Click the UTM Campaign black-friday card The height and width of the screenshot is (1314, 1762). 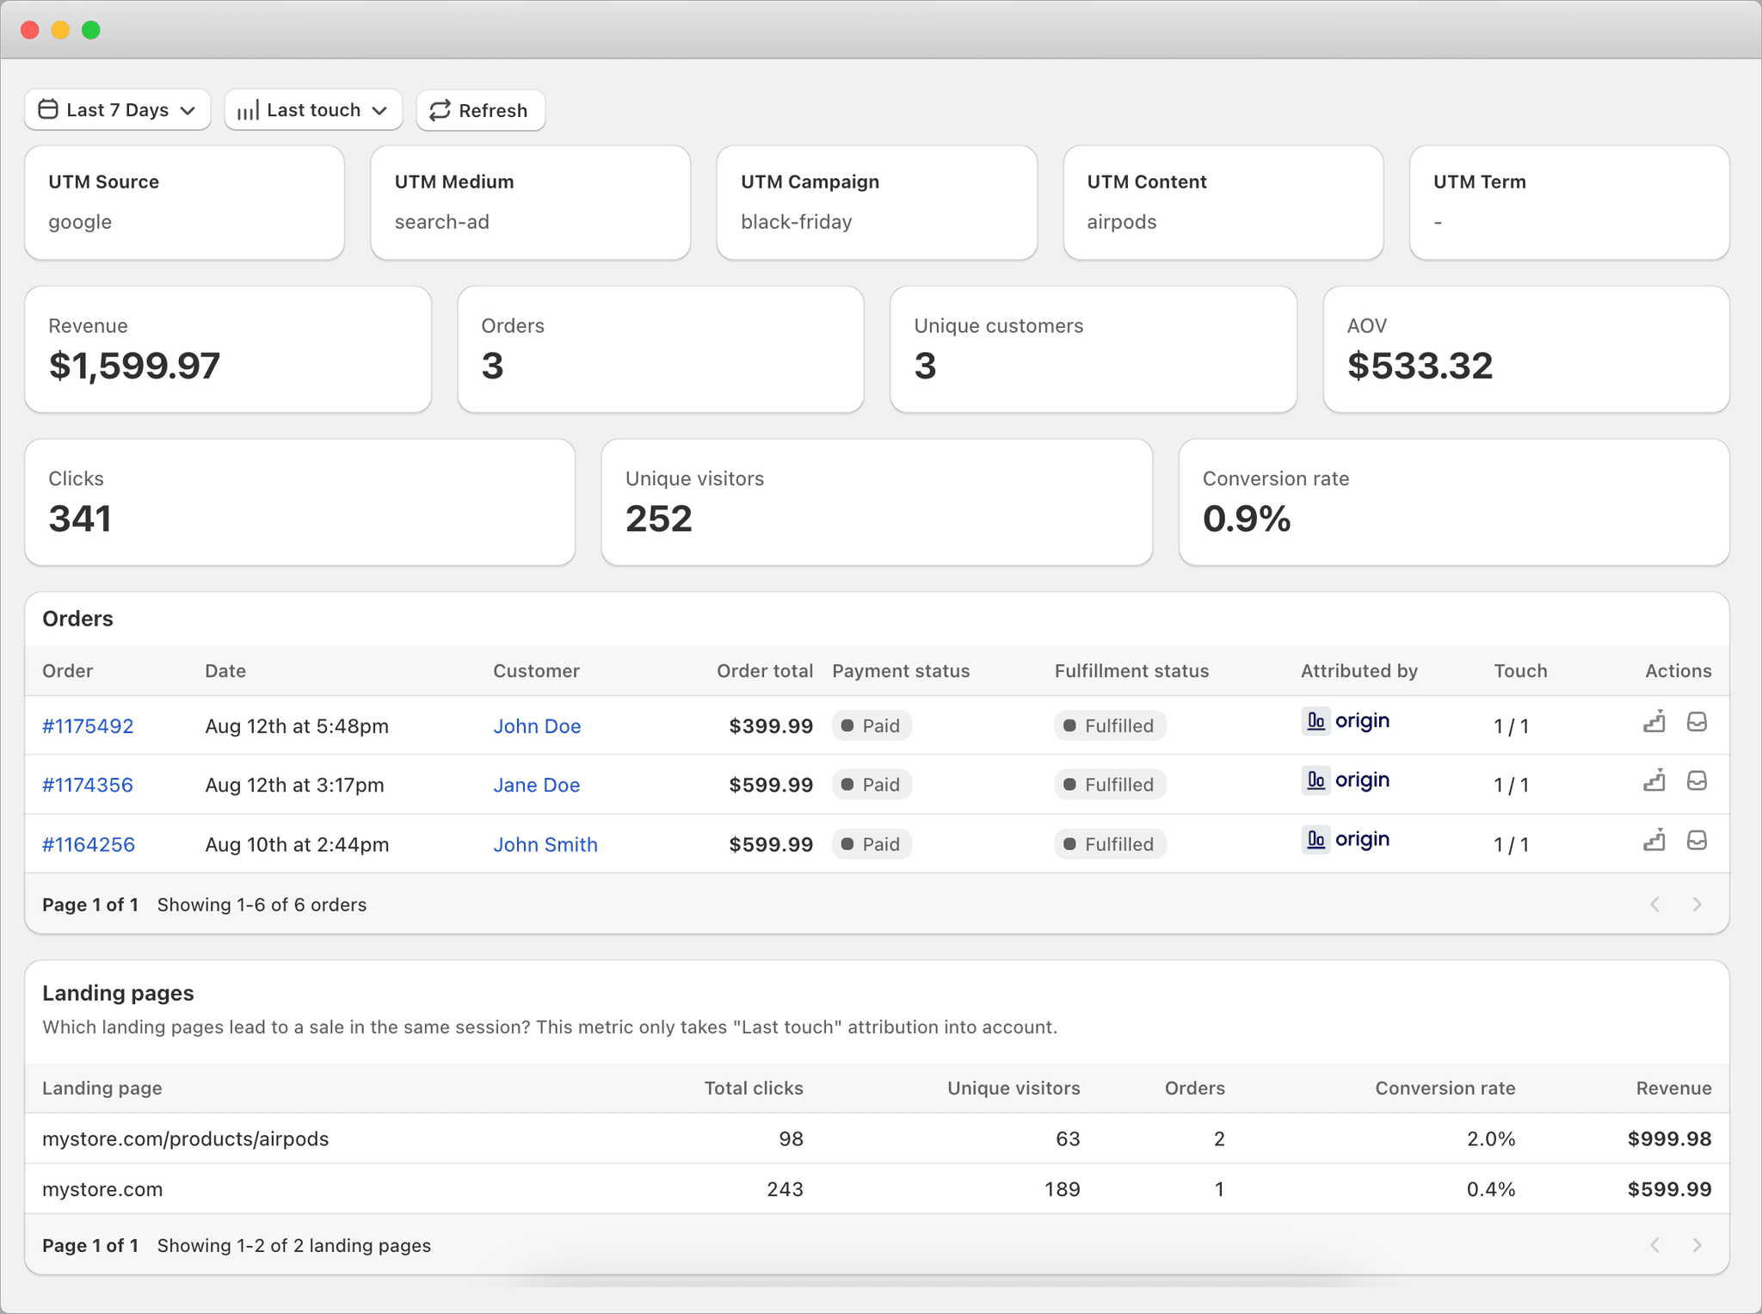[876, 203]
